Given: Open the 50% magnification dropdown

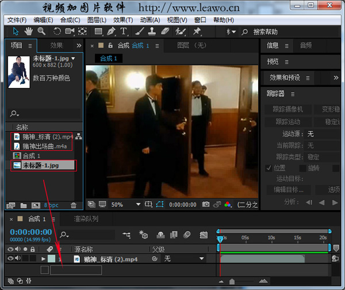Looking at the screenshot, I should click(x=125, y=204).
